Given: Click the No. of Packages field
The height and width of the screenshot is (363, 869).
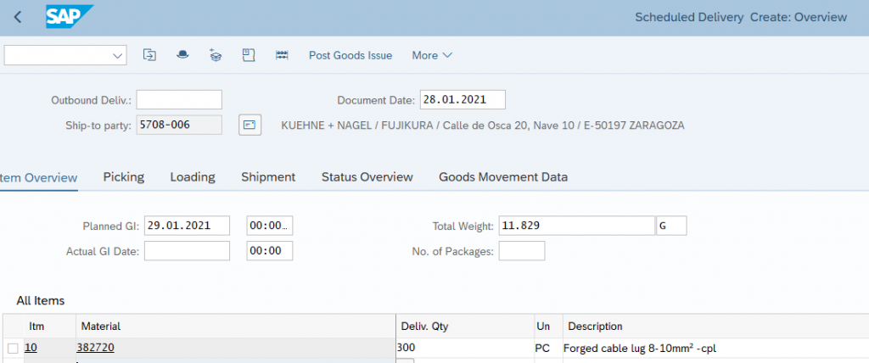Looking at the screenshot, I should click(x=521, y=251).
